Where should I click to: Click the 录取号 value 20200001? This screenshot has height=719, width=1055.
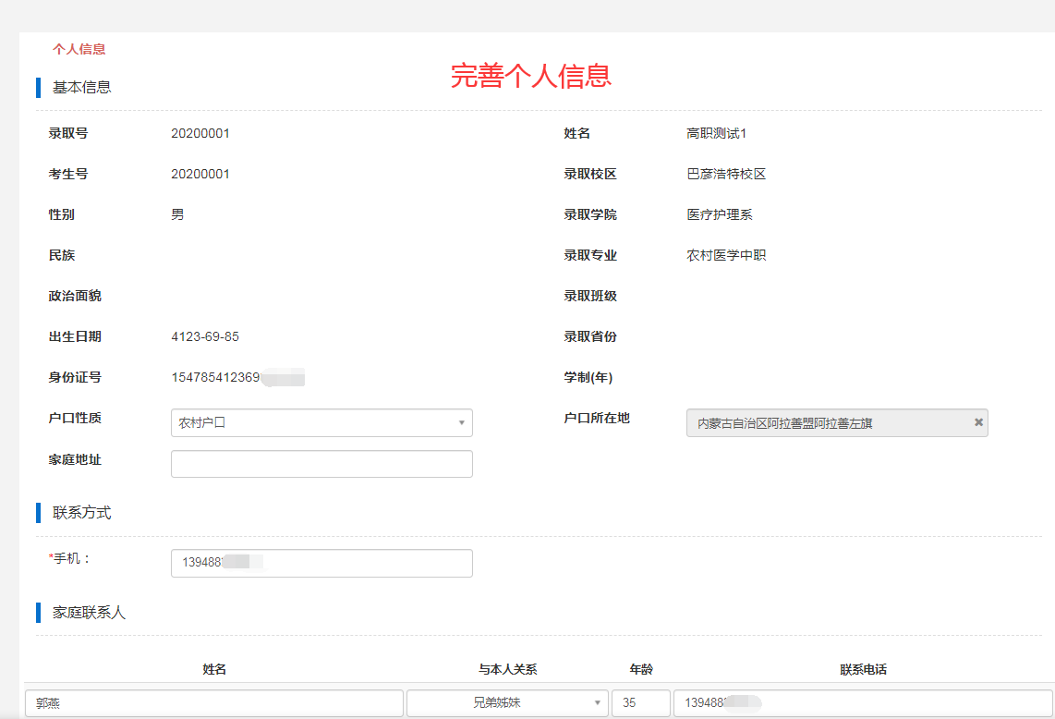coord(200,133)
